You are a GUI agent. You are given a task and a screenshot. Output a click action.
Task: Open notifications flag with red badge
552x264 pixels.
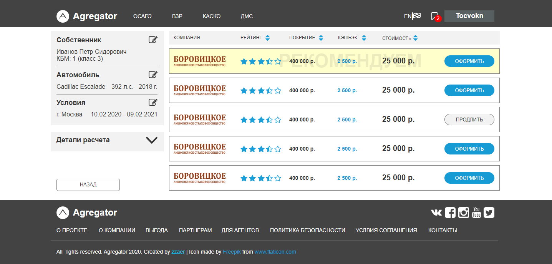435,16
